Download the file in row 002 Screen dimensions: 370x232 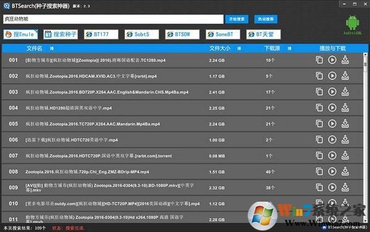[345, 75]
